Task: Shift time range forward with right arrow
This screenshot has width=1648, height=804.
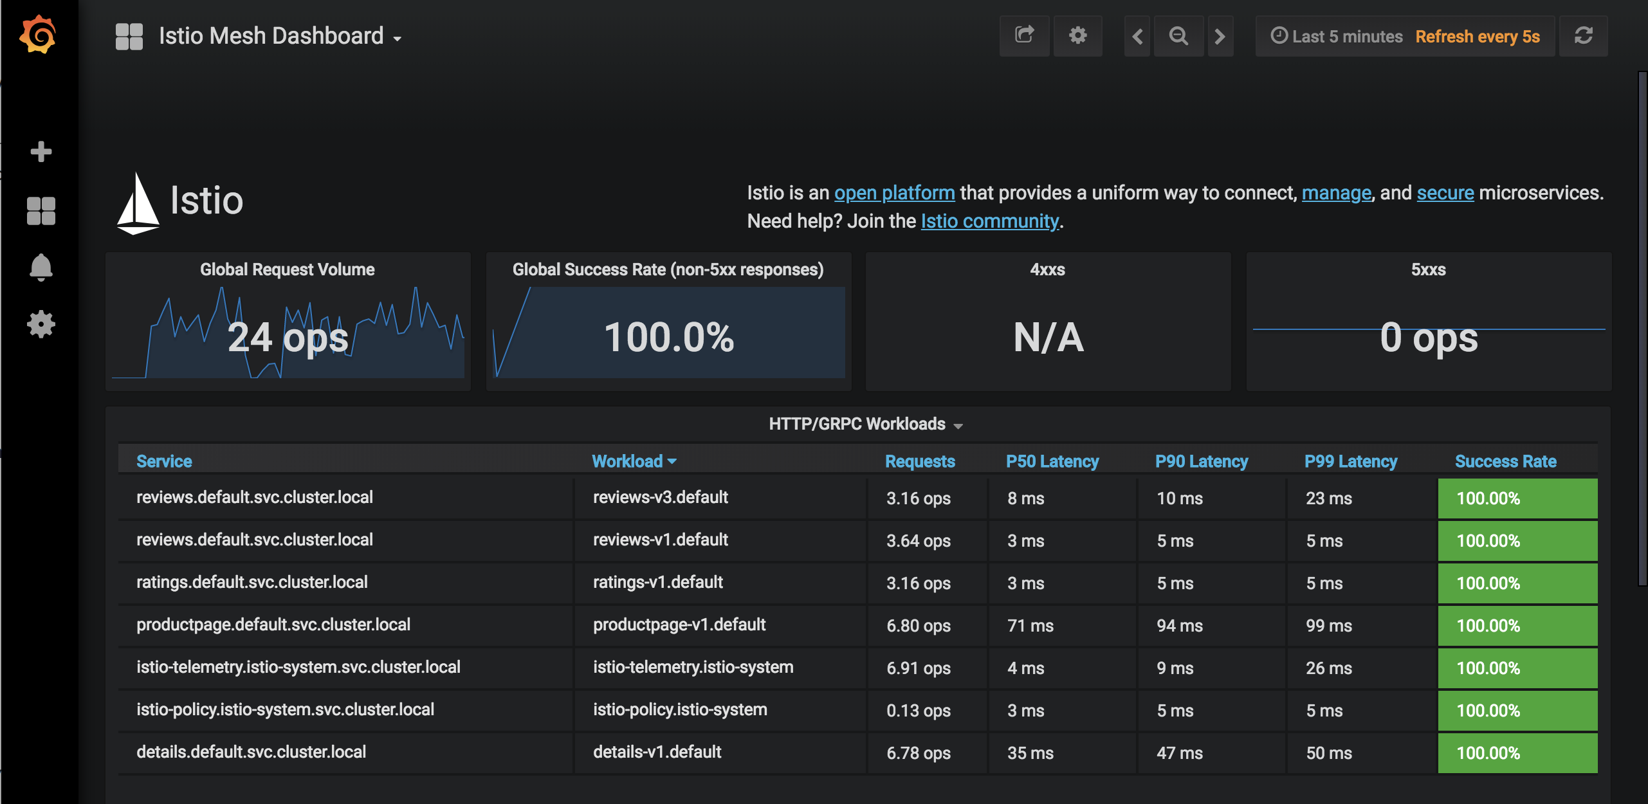Action: [x=1220, y=35]
